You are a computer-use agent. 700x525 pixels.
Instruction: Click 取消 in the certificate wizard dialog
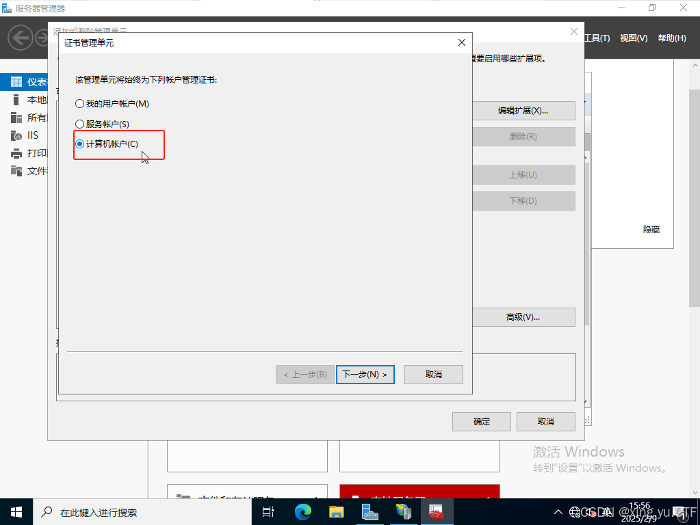point(434,375)
